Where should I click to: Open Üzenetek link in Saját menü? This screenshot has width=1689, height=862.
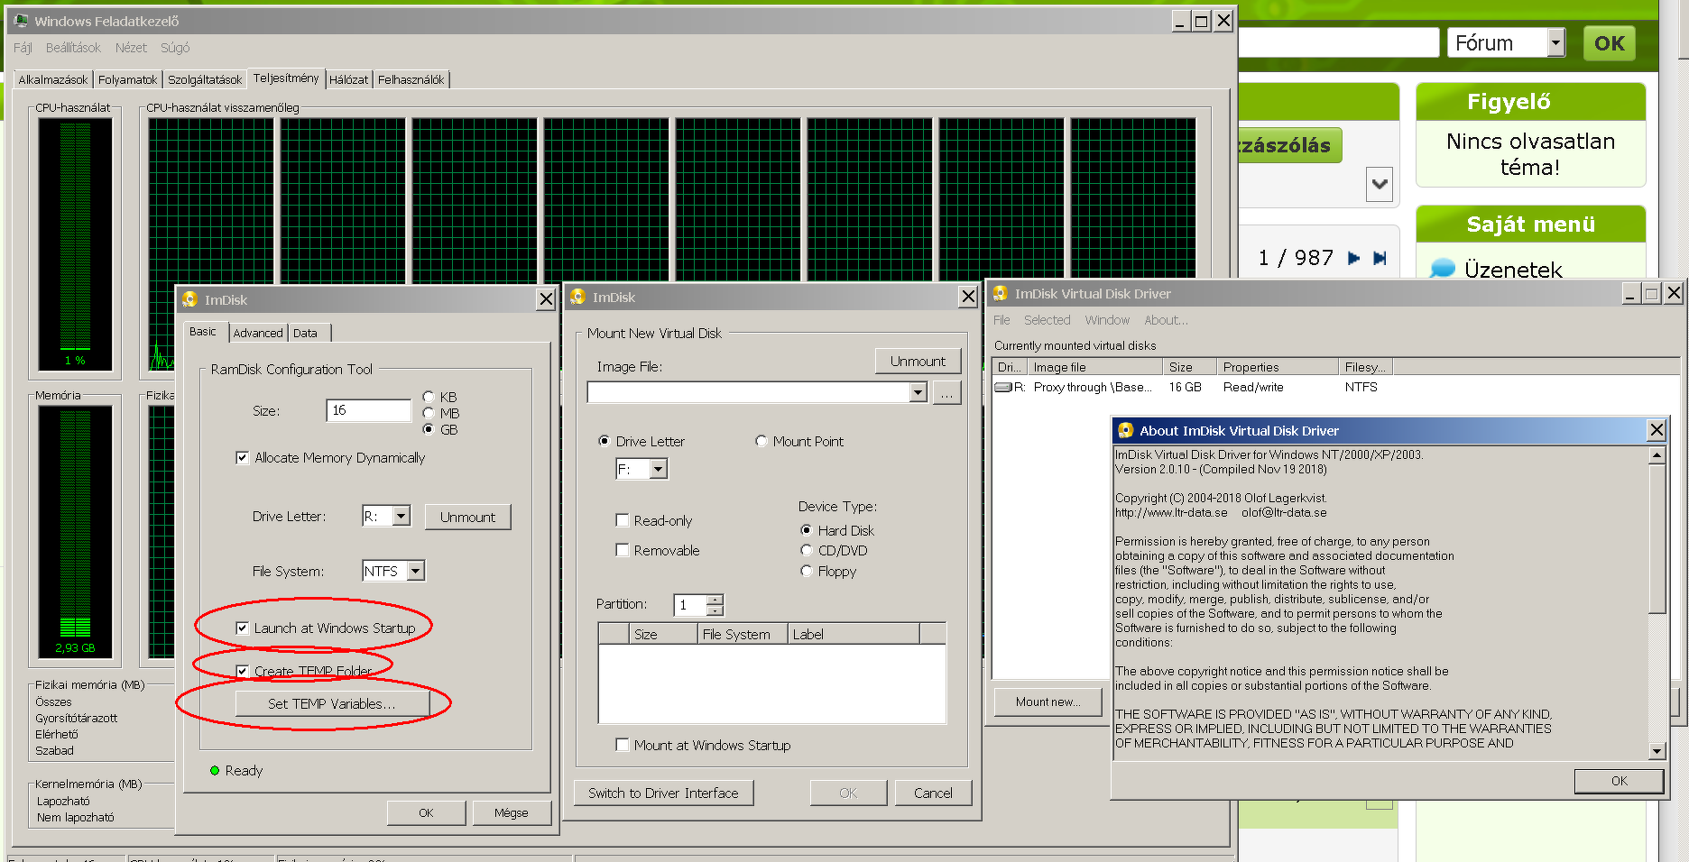point(1513,269)
